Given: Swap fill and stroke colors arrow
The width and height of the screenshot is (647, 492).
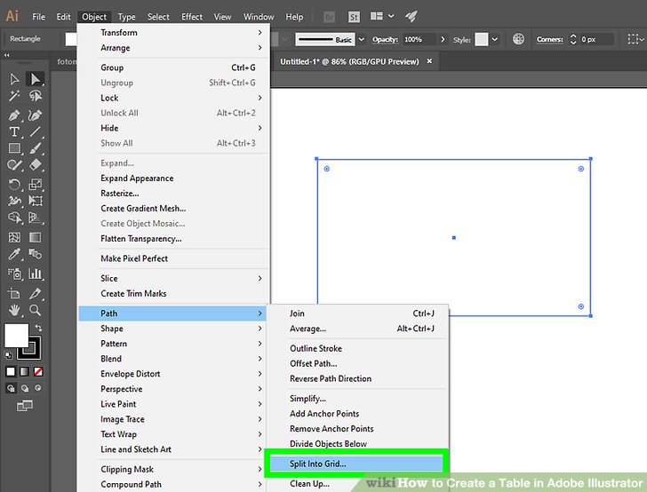Looking at the screenshot, I should 39,328.
